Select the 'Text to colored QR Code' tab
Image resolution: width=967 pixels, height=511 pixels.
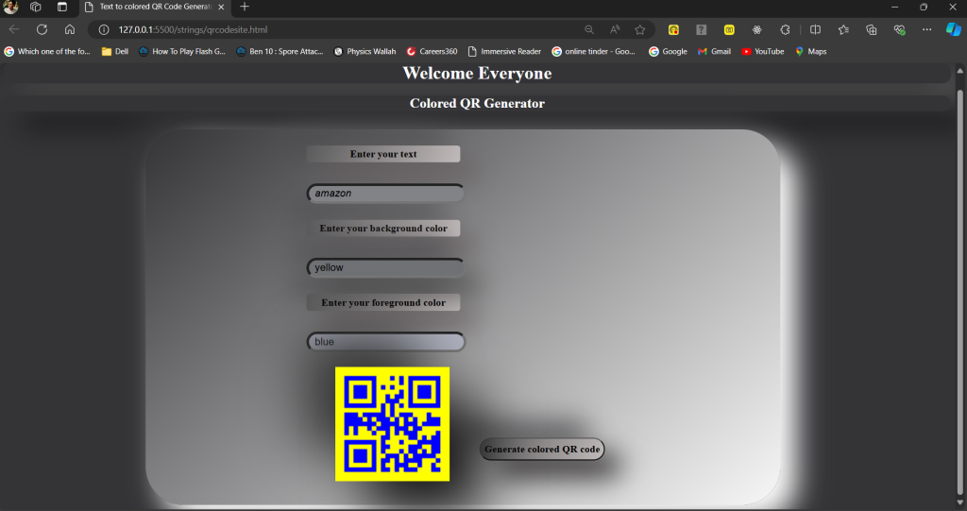[x=154, y=7]
